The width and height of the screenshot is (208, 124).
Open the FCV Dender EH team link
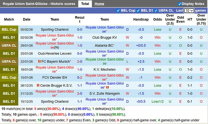[55, 78]
